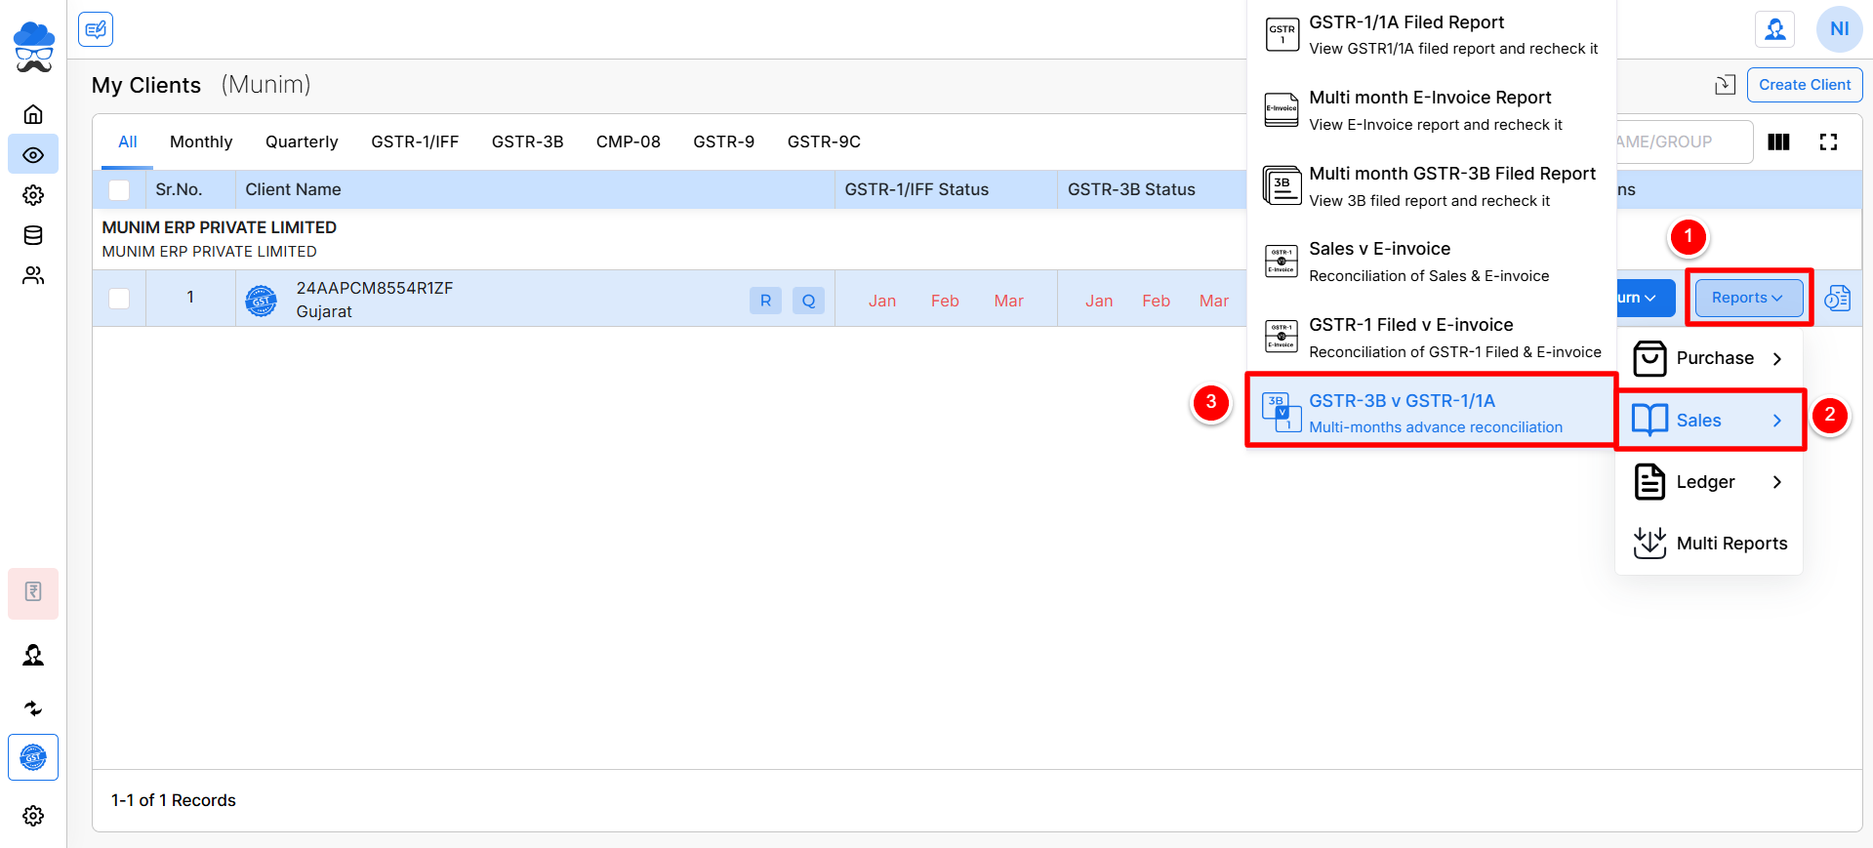Click the GST icon at sidebar bottom
The image size is (1873, 848).
[x=33, y=757]
